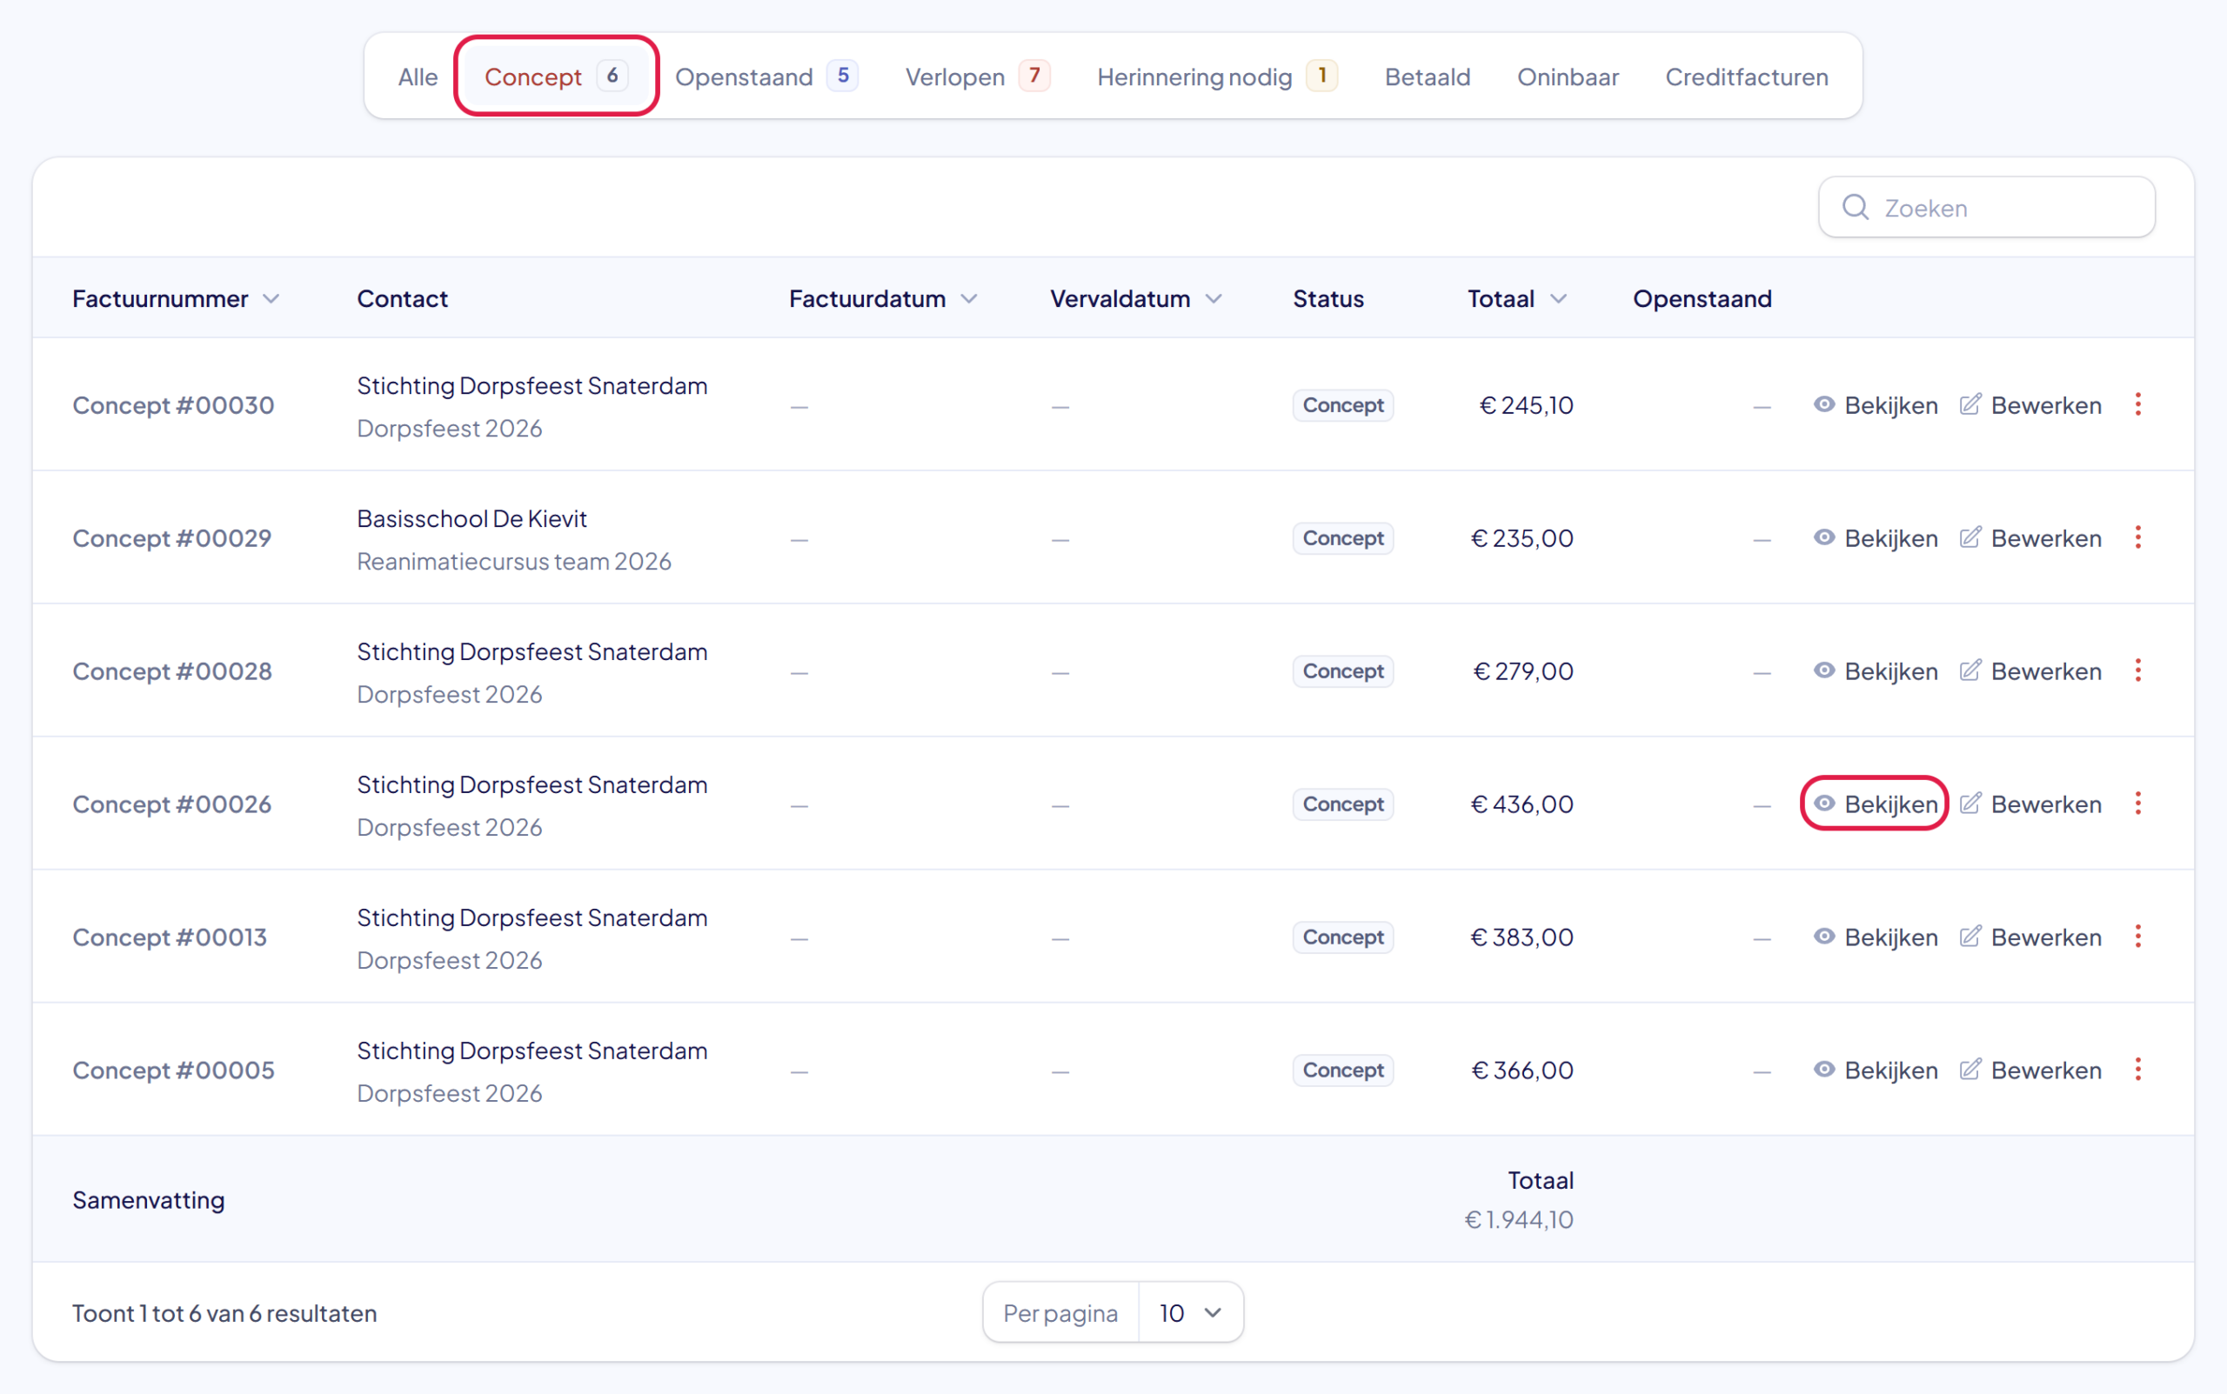2227x1394 pixels.
Task: Click Bewerken for Concept #00028
Action: click(2030, 670)
